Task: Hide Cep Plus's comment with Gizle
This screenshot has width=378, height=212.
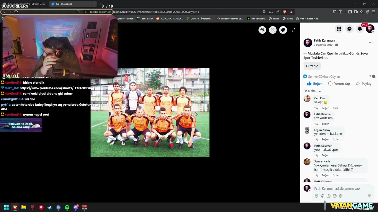Action: [x=335, y=108]
